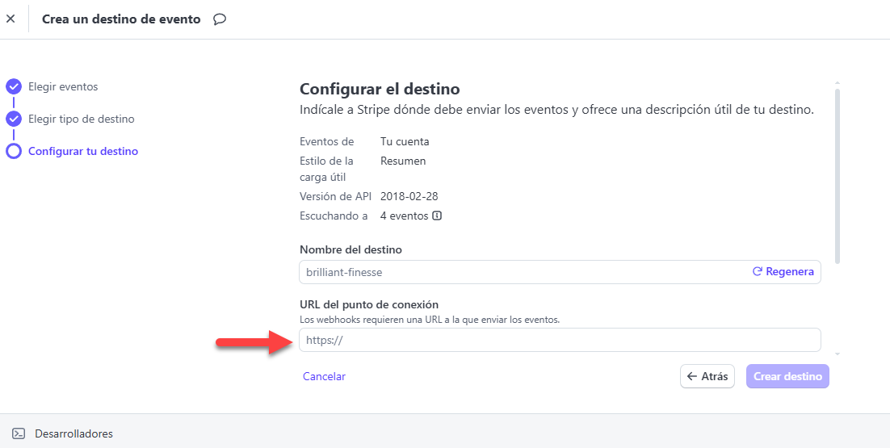Screen dimensions: 890x448
Task: Open the Desarrolladores panel label
Action: 73,433
